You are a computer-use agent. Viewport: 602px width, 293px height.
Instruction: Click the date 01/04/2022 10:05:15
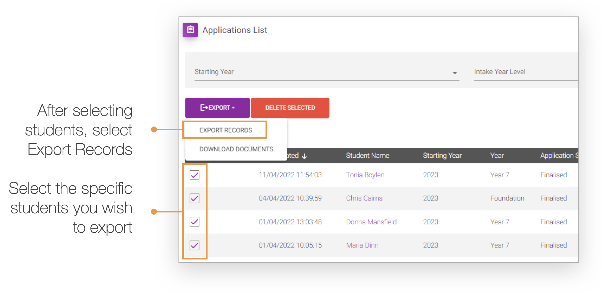(290, 245)
